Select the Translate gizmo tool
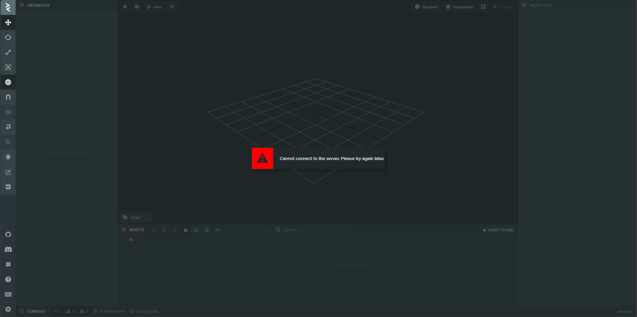This screenshot has width=637, height=317. pyautogui.click(x=8, y=23)
